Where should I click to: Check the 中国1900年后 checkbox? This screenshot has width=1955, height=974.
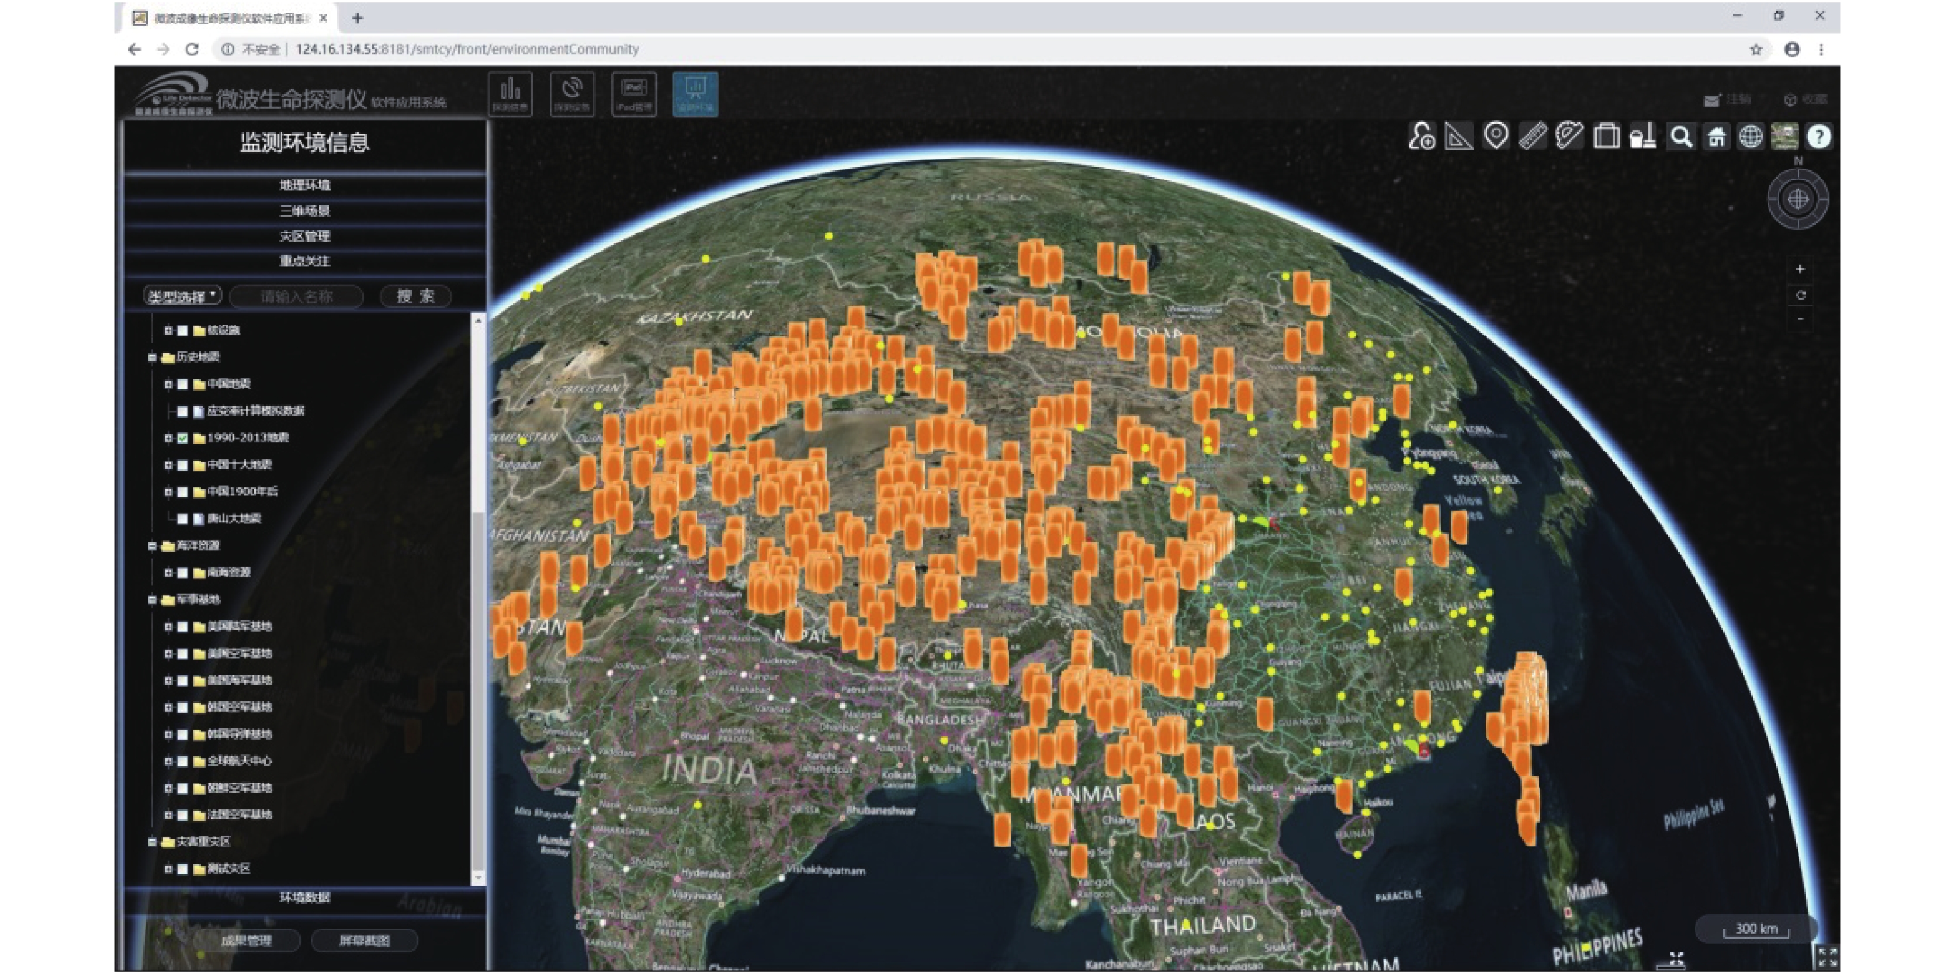pyautogui.click(x=182, y=492)
